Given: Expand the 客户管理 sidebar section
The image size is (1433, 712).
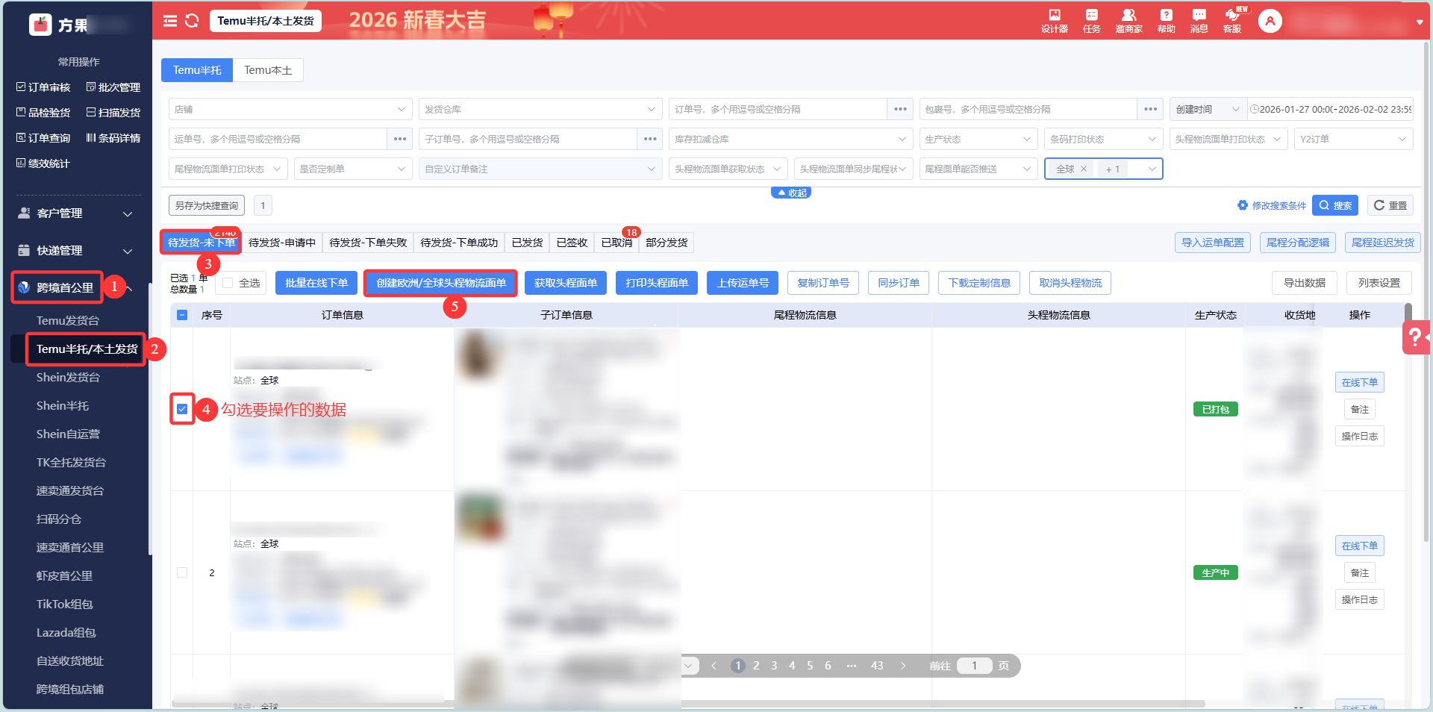Looking at the screenshot, I should 76,213.
